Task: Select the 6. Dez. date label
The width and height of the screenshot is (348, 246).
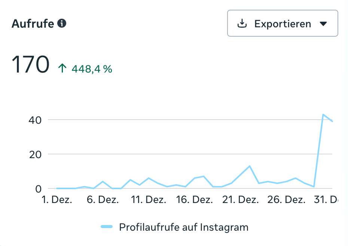Action: (x=103, y=200)
